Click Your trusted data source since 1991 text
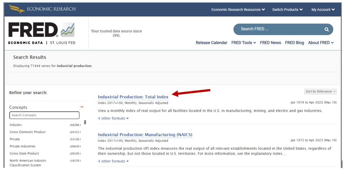 (117, 33)
